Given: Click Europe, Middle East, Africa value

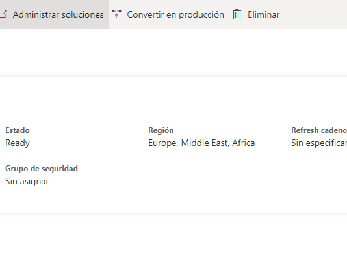Looking at the screenshot, I should (x=201, y=143).
